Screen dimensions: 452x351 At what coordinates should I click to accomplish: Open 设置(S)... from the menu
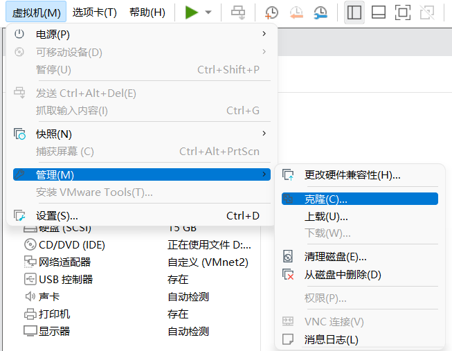(141, 216)
